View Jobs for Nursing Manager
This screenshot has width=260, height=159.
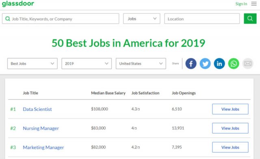230,128
